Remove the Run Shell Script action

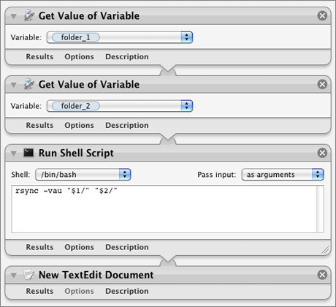click(322, 153)
